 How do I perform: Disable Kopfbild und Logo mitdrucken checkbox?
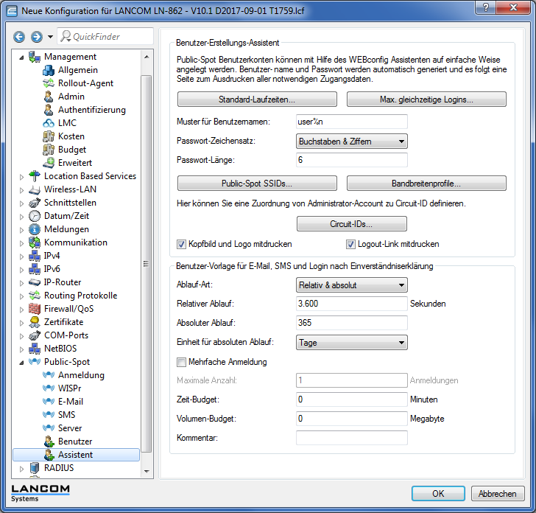click(x=182, y=244)
